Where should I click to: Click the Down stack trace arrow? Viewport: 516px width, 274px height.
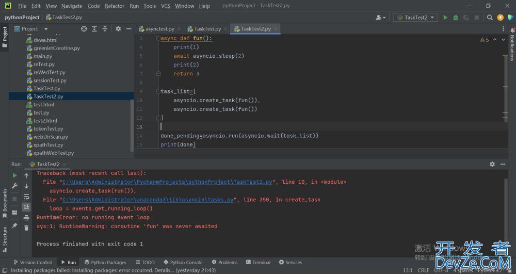coord(26,186)
